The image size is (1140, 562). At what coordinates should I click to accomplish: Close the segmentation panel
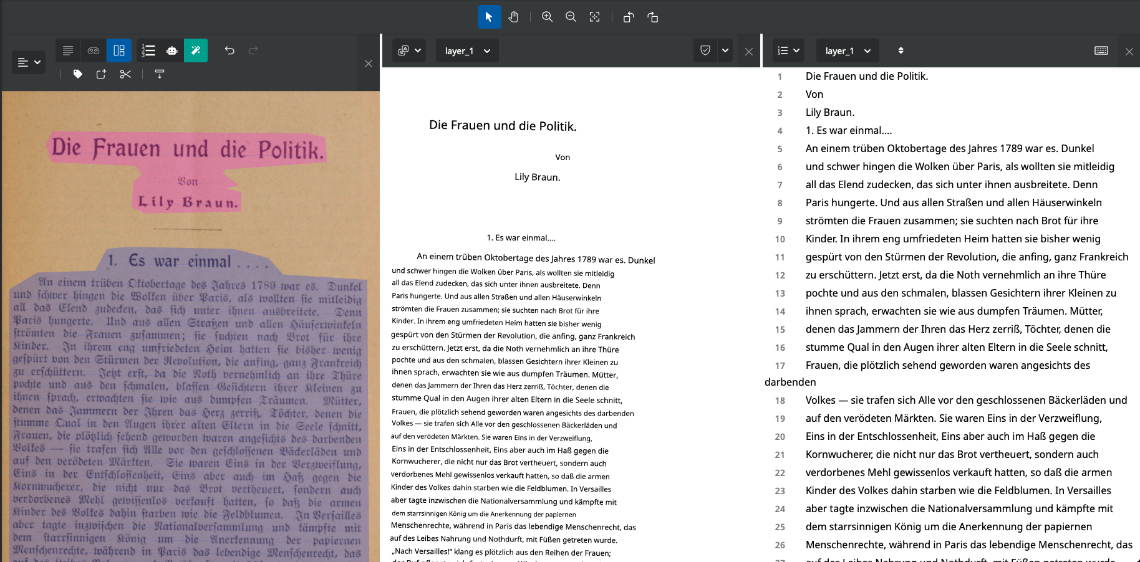[369, 64]
